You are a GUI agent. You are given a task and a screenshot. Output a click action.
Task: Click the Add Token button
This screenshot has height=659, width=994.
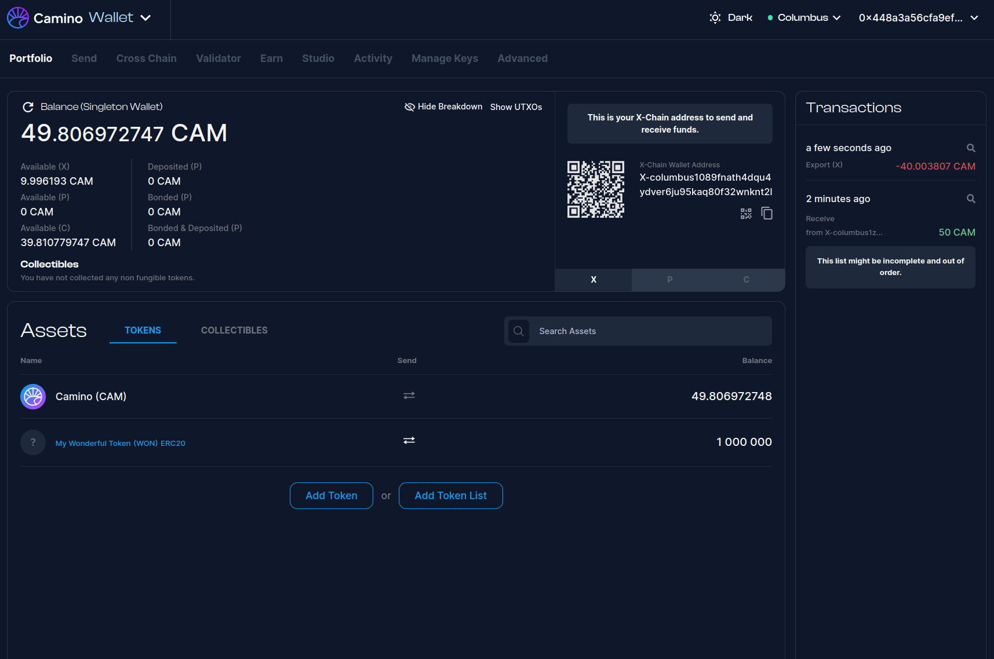coord(331,496)
